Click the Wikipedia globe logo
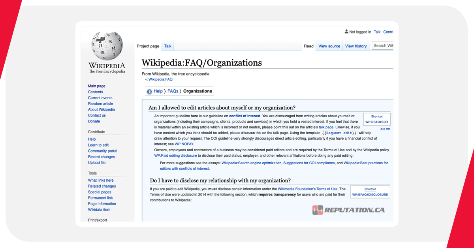 click(107, 46)
